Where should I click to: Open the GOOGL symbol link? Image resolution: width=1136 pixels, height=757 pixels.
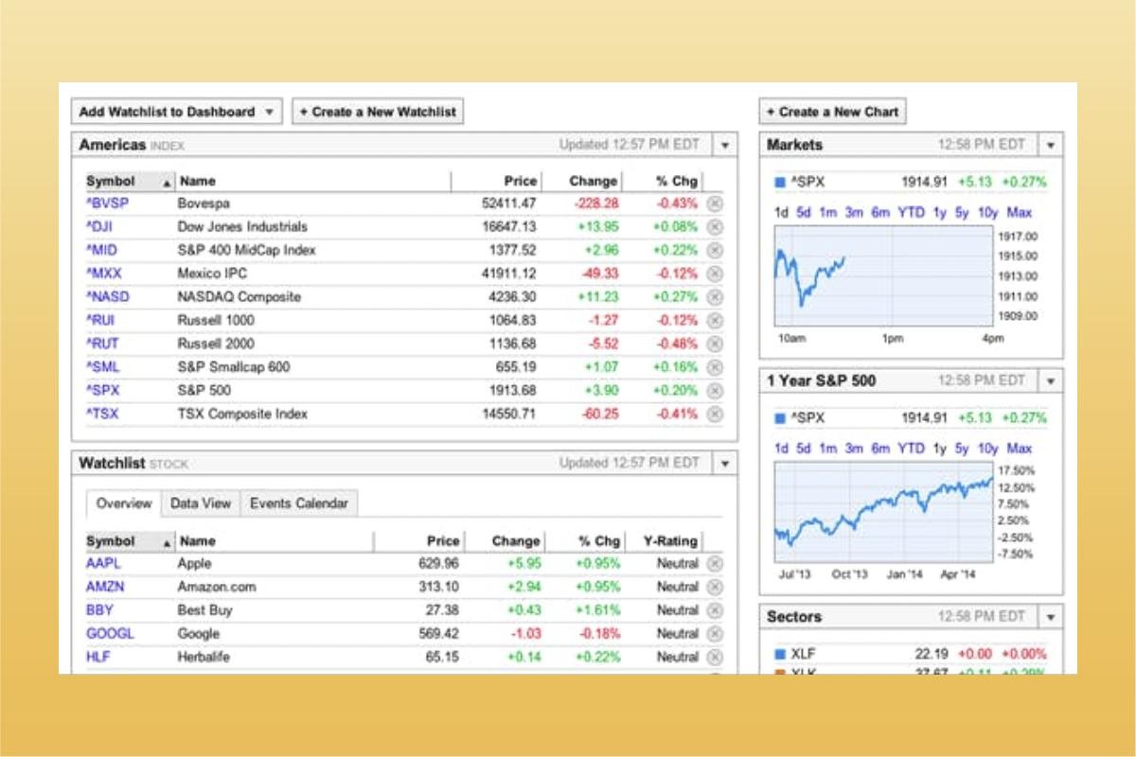coord(110,633)
